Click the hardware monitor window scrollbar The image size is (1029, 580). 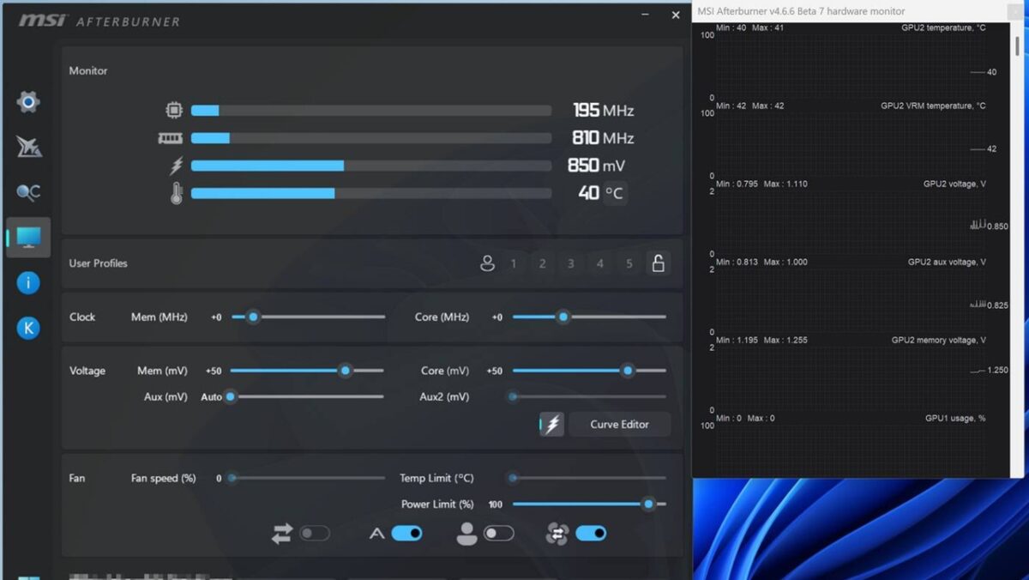(x=1017, y=47)
